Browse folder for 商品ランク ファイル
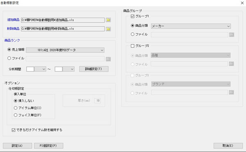246x152 pixels. pos(108,59)
